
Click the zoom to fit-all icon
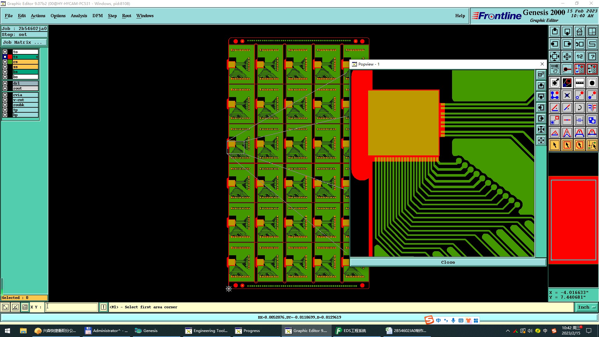555,56
